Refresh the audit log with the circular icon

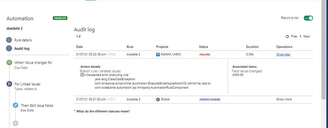(287, 36)
